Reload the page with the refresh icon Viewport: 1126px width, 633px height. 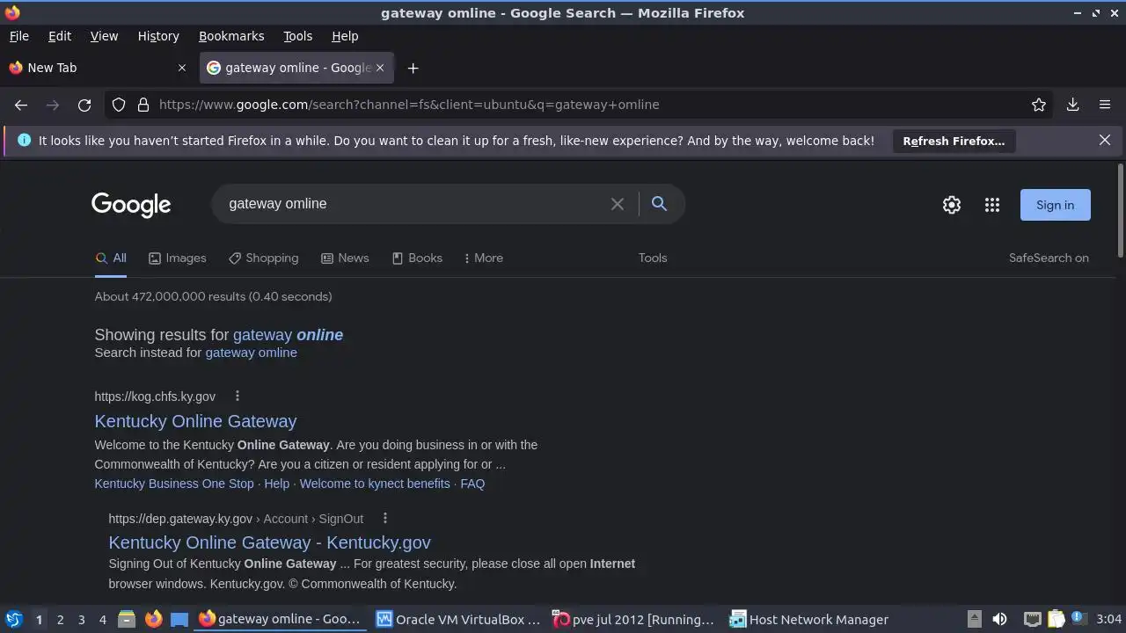coord(84,105)
